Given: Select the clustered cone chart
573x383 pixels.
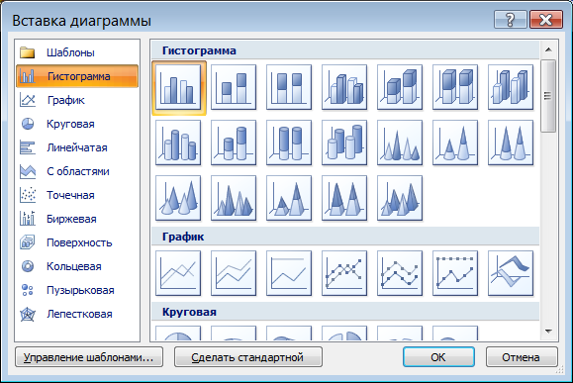Looking at the screenshot, I should (x=400, y=143).
